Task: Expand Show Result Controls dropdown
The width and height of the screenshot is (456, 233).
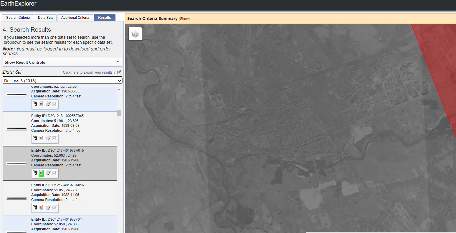Action: pos(62,62)
